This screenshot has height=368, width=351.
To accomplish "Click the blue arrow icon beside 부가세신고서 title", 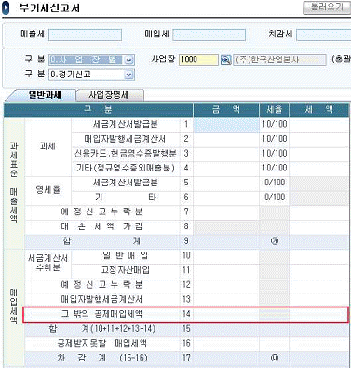I will [x=7, y=8].
